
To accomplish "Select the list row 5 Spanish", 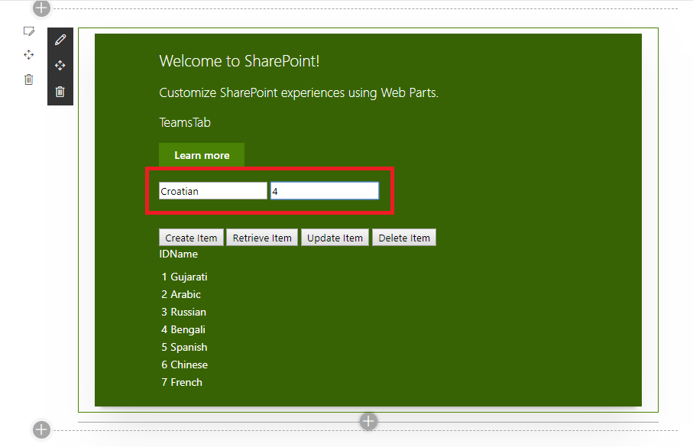I will pos(184,348).
